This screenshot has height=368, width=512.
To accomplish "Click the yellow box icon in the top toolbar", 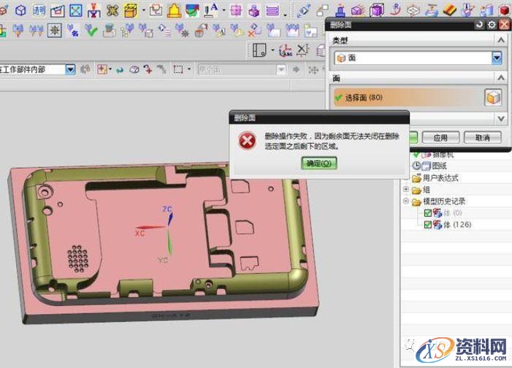I will (131, 10).
